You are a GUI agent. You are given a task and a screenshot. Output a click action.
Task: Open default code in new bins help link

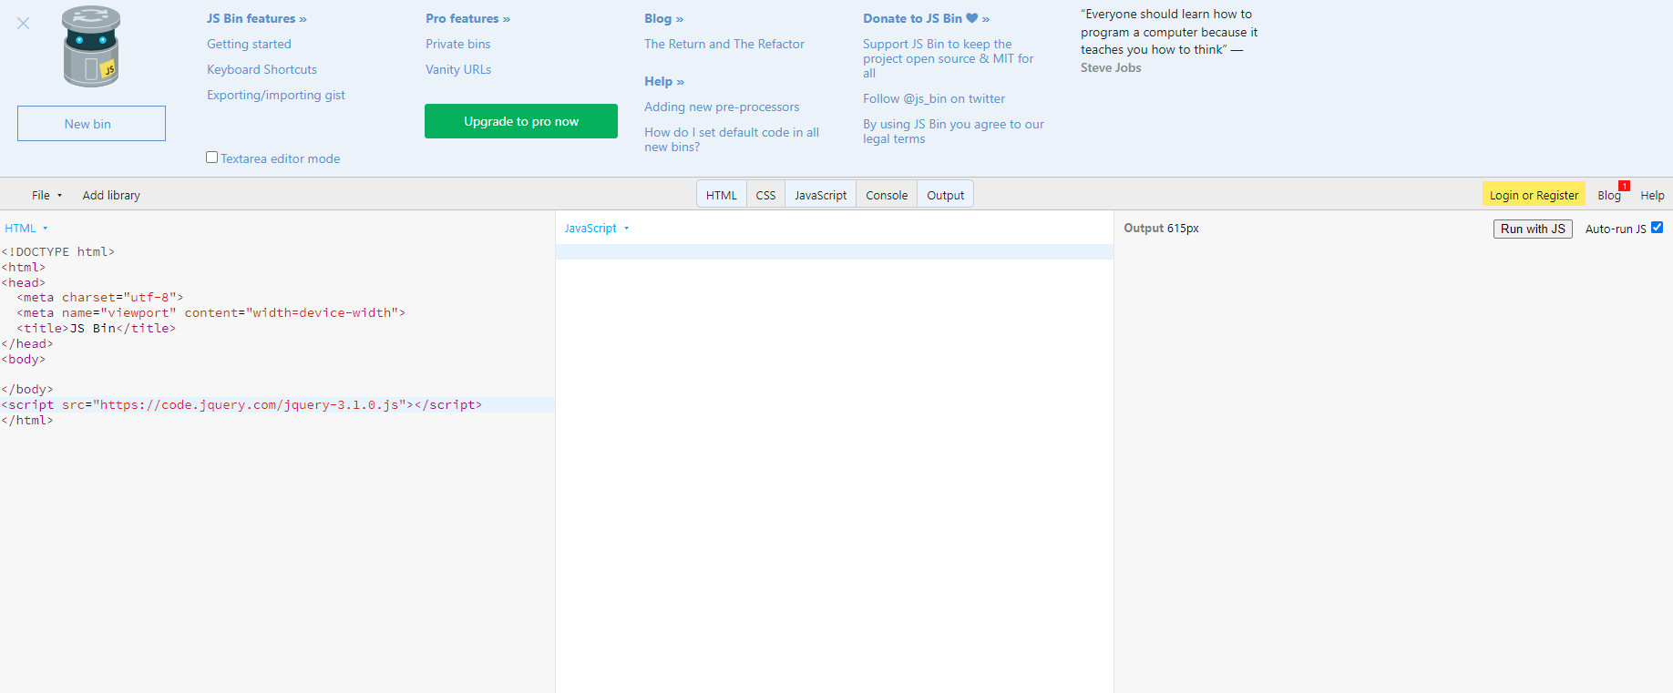(732, 139)
